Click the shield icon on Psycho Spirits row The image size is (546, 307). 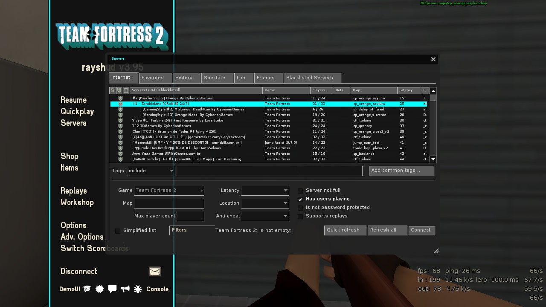[x=120, y=98]
